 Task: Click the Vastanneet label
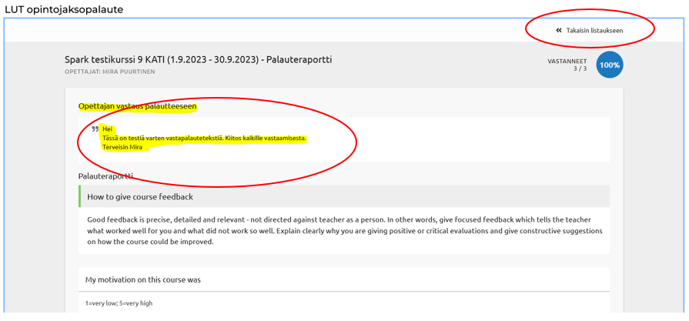point(567,61)
